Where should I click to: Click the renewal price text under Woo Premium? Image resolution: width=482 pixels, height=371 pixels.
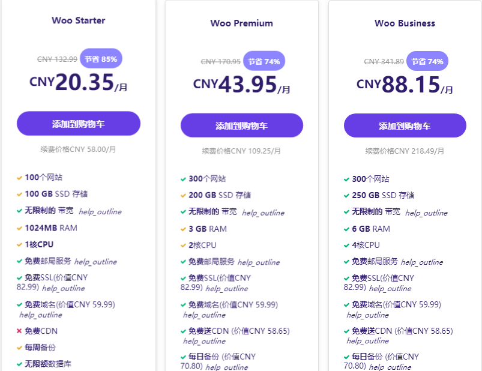241,151
